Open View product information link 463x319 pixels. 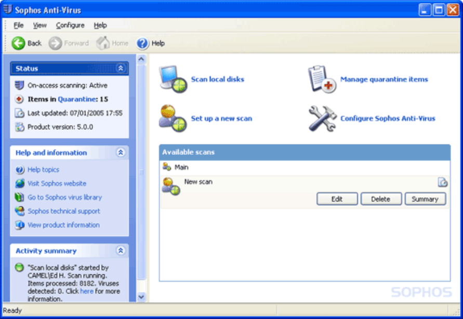pos(63,225)
